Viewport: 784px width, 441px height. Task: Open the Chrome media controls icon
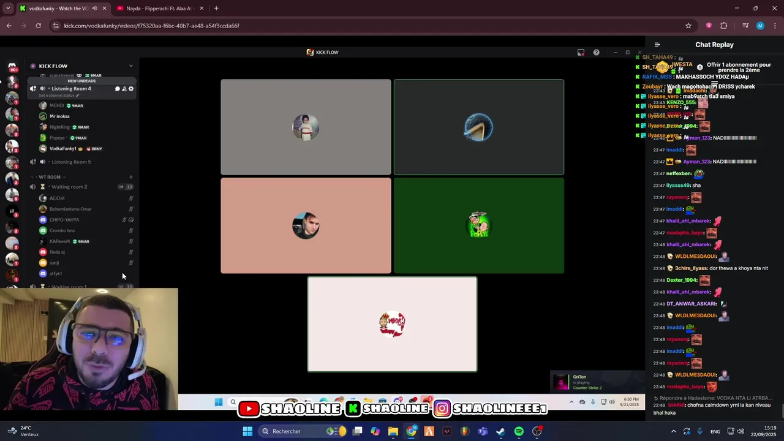click(745, 26)
